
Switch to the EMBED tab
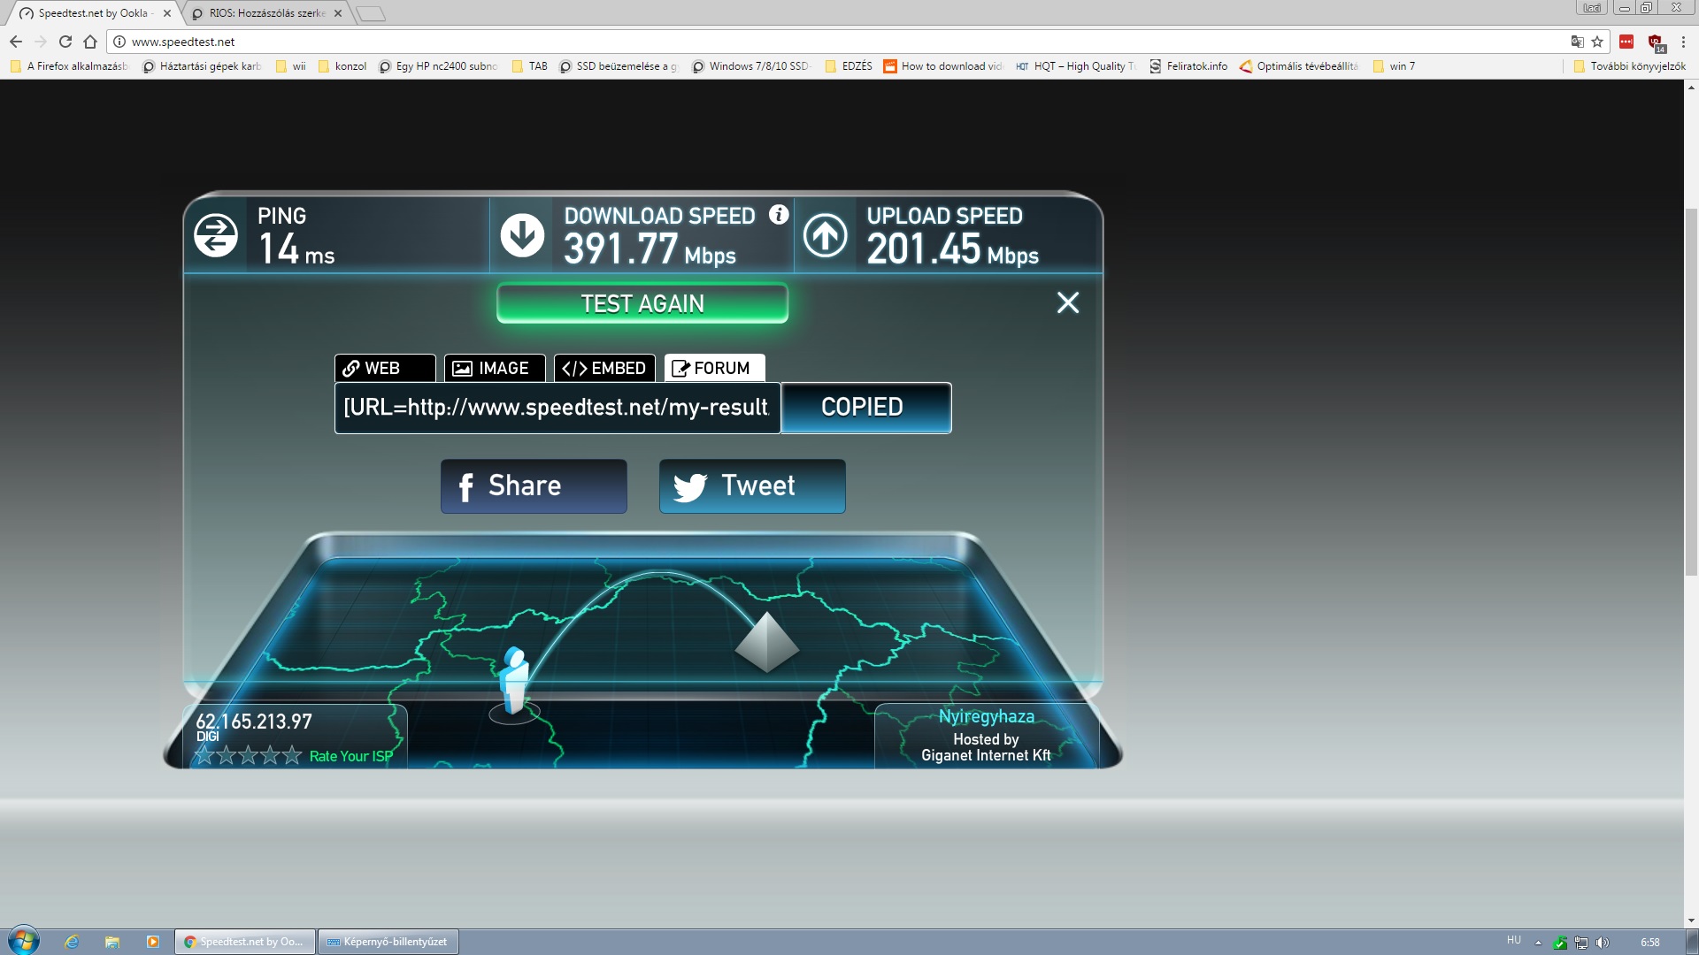click(604, 368)
